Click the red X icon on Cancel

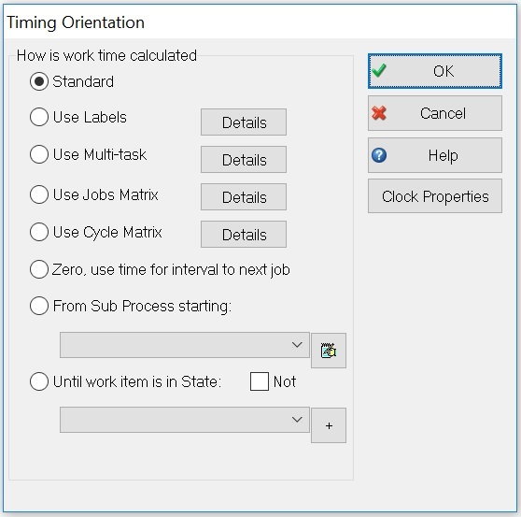pos(379,113)
